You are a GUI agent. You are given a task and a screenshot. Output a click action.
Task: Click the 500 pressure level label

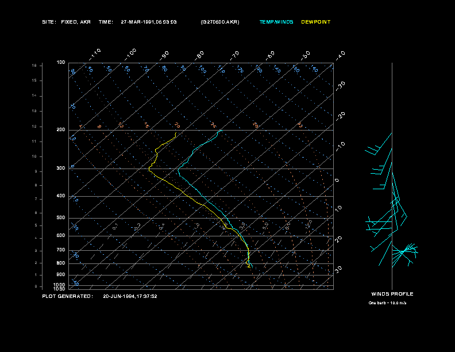click(61, 217)
